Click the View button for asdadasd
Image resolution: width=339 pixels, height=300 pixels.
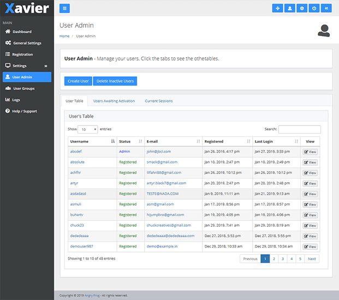(x=310, y=194)
